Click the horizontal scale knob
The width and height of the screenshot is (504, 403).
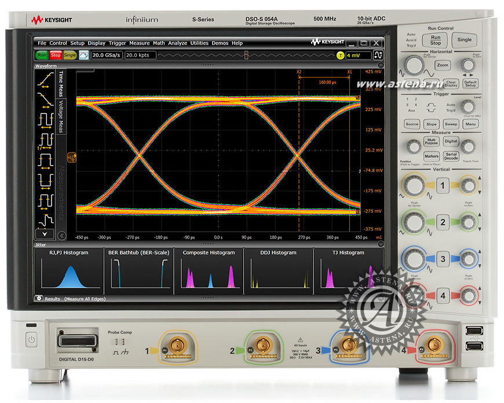(414, 65)
